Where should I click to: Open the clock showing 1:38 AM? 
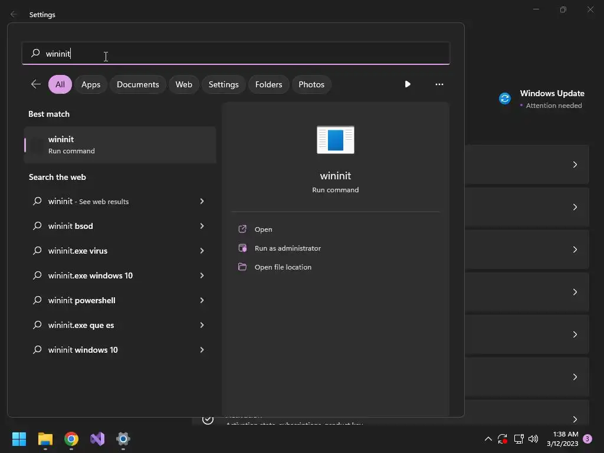[562, 439]
